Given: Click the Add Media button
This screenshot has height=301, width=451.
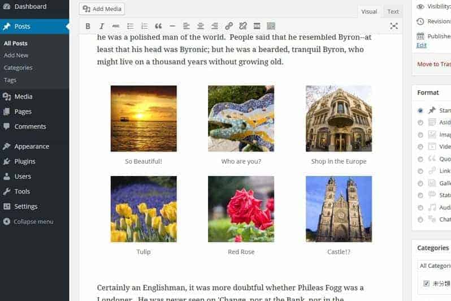Looking at the screenshot, I should pyautogui.click(x=102, y=9).
